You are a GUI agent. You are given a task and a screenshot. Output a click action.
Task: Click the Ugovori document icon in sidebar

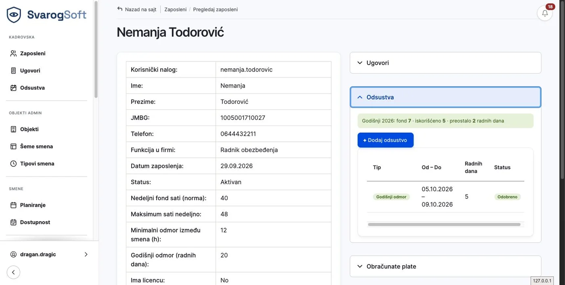13,71
